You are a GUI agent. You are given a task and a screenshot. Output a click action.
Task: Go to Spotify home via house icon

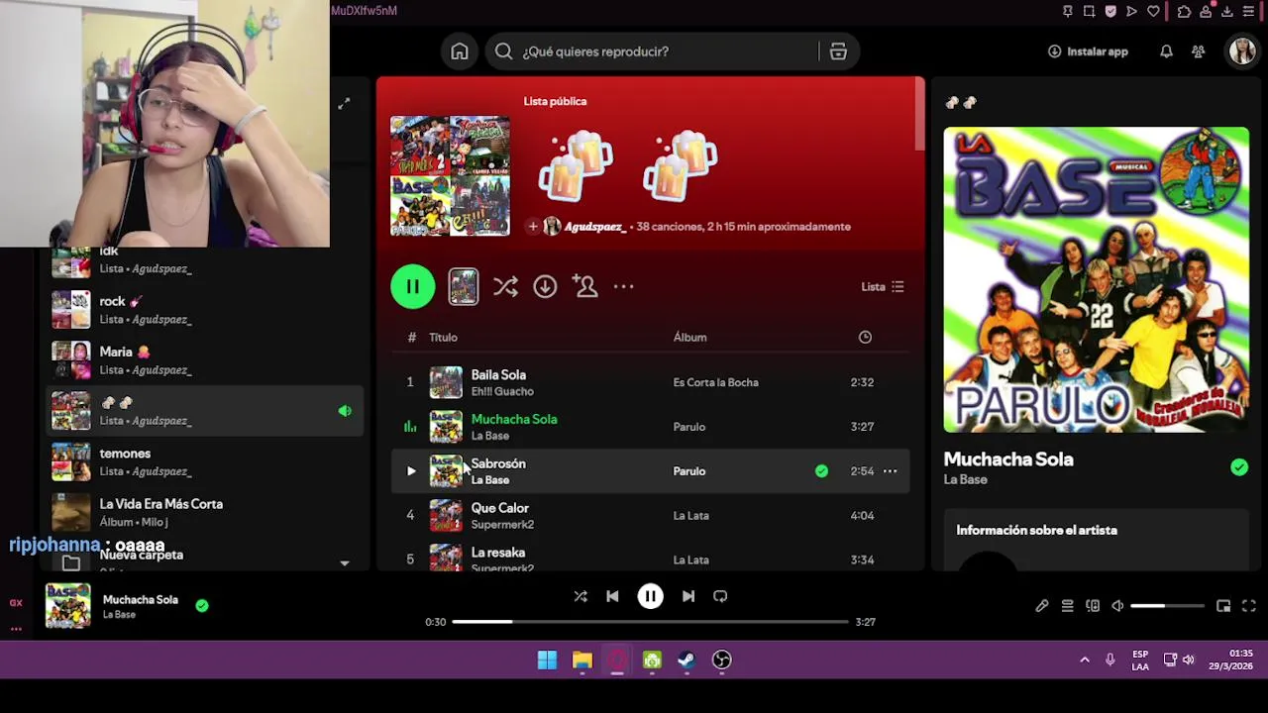click(460, 51)
